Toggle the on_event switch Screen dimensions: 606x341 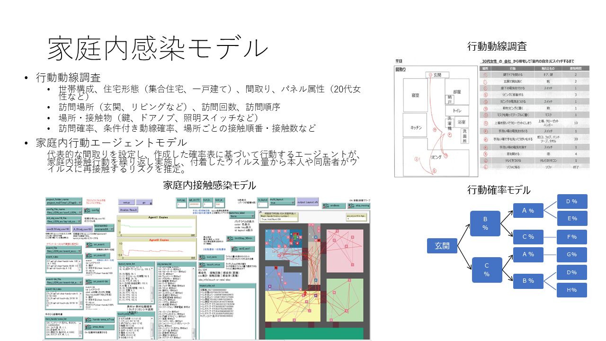coord(98,244)
